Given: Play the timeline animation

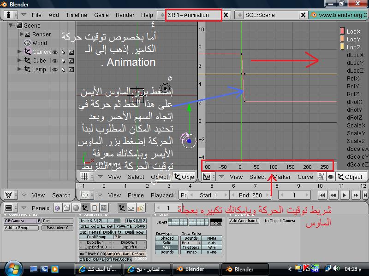Looking at the screenshot, I should click(345, 195).
